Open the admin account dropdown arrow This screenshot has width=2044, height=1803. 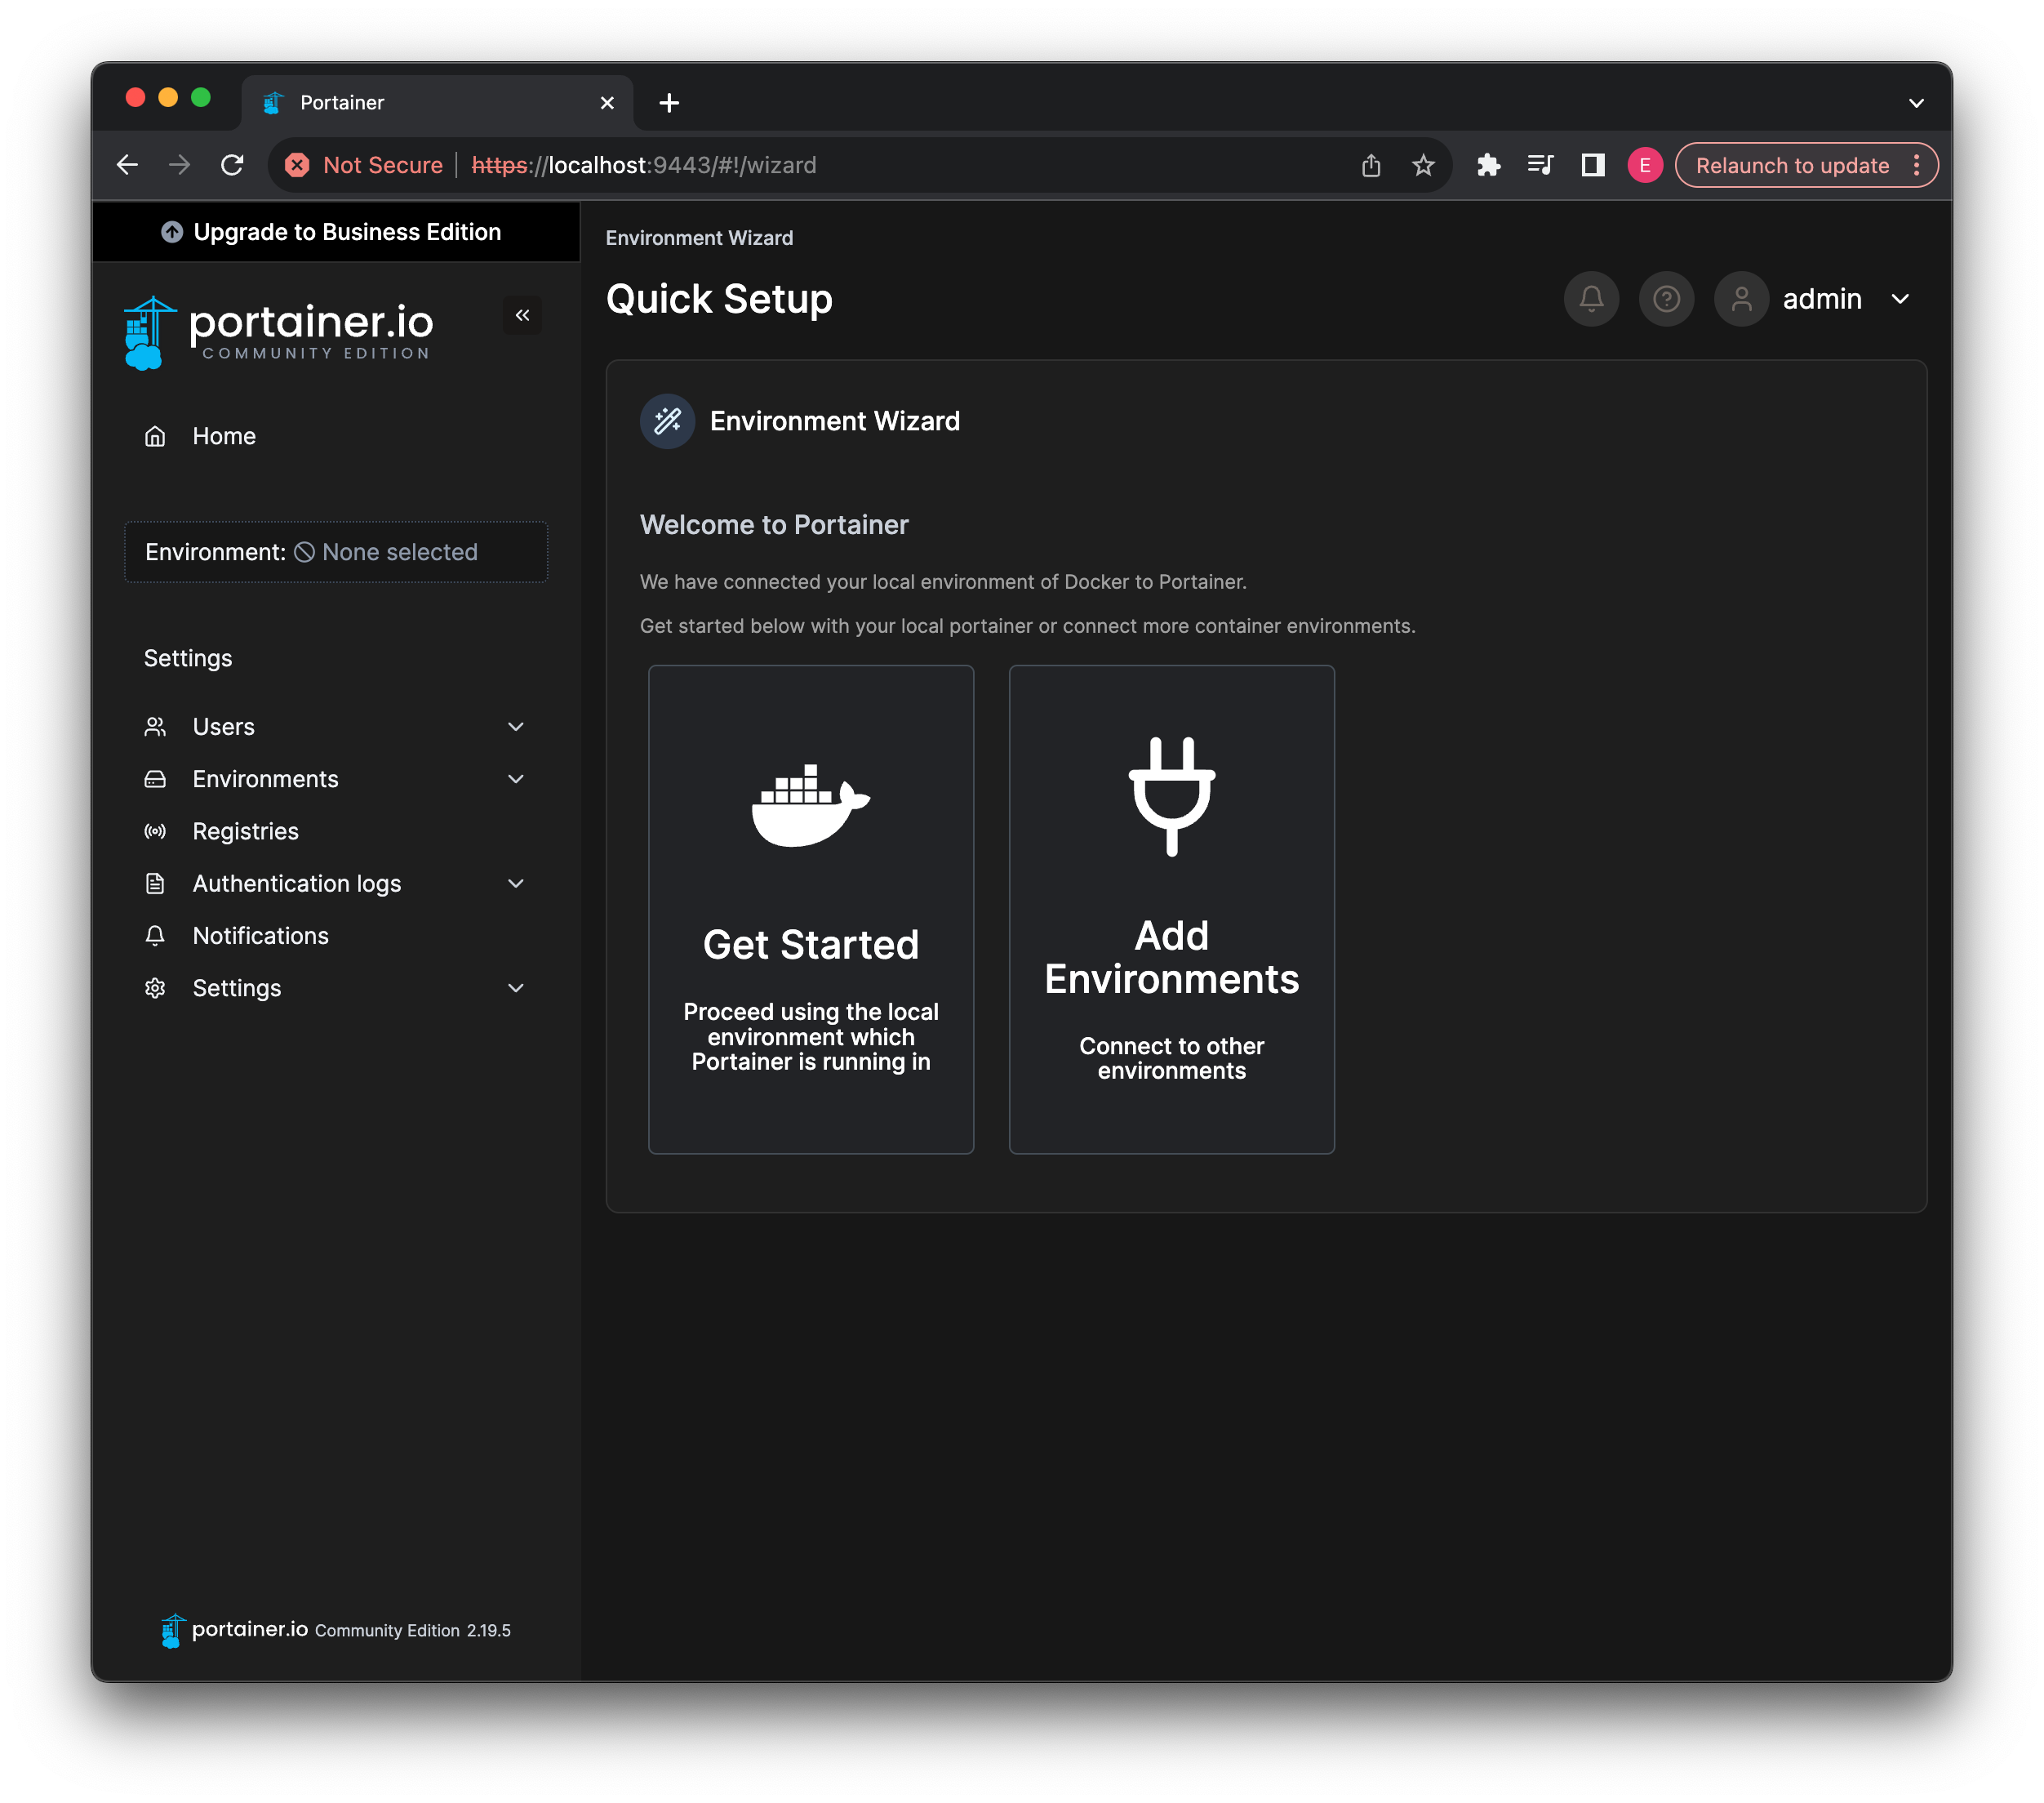pyautogui.click(x=1900, y=298)
